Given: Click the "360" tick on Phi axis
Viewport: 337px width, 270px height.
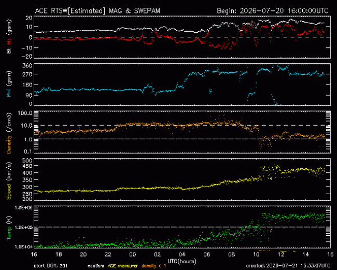Looking at the screenshot, I should click(27, 65).
